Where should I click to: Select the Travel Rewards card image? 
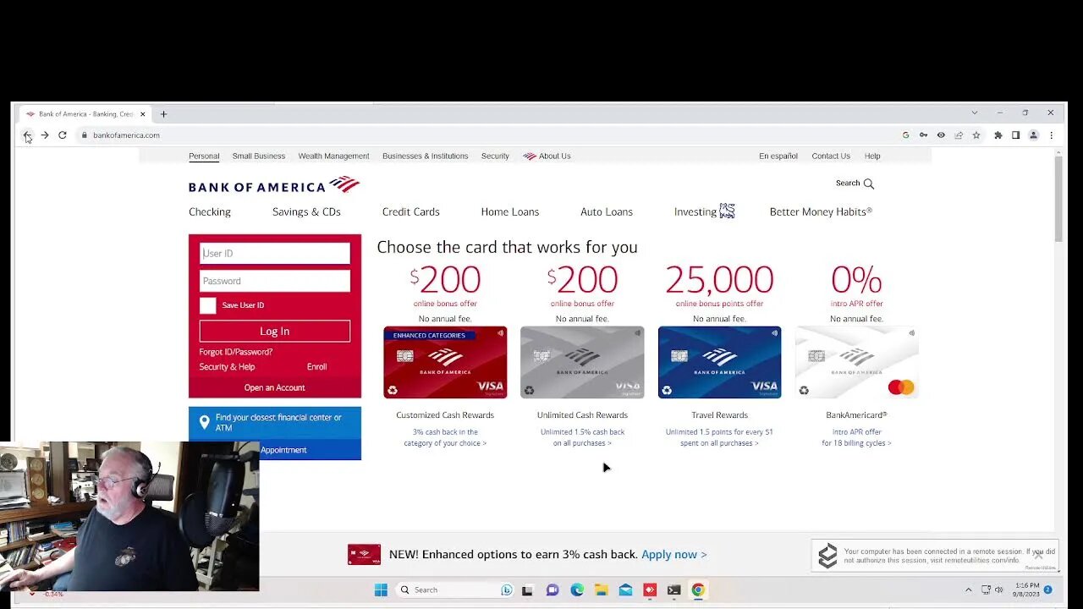pyautogui.click(x=719, y=362)
